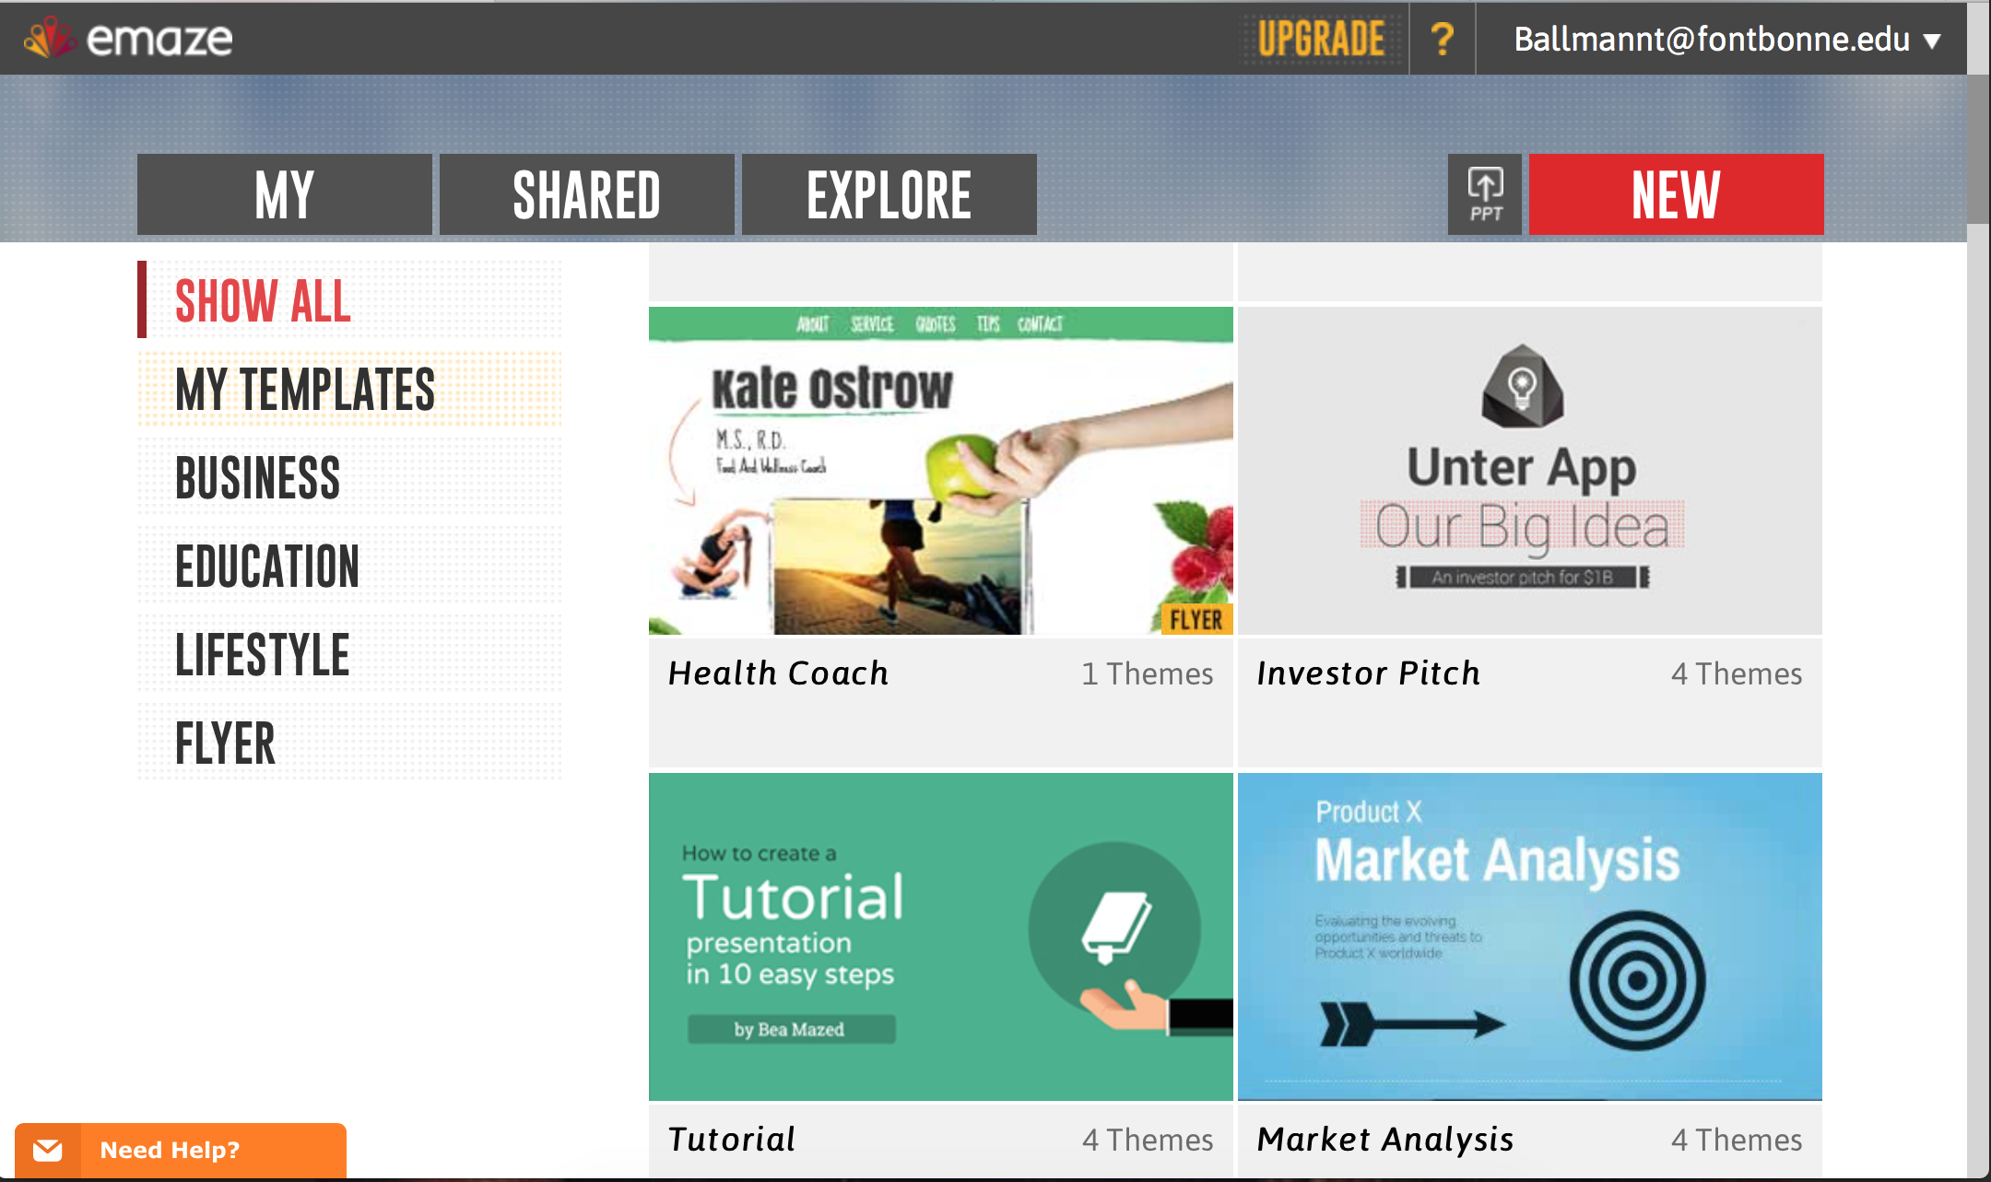Click the Tutorial title text

[732, 1140]
